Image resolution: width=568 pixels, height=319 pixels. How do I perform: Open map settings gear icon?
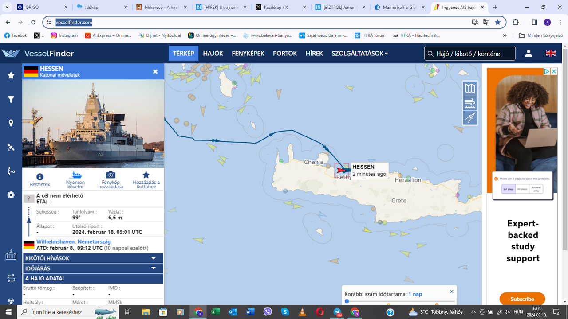11,195
